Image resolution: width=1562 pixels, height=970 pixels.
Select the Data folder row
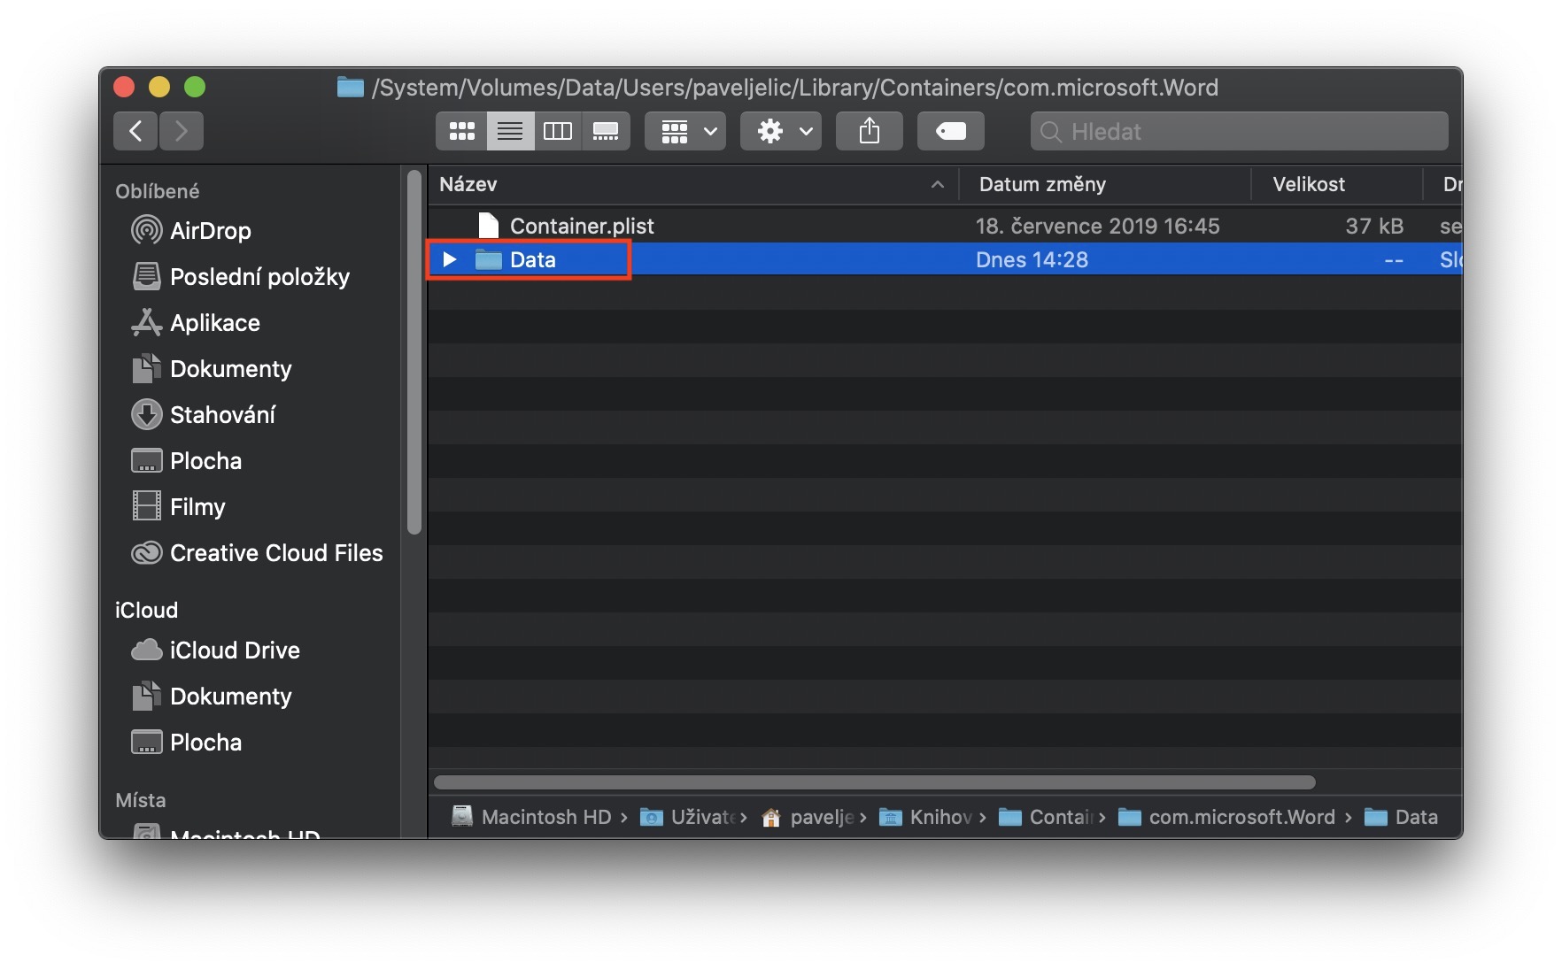point(945,259)
